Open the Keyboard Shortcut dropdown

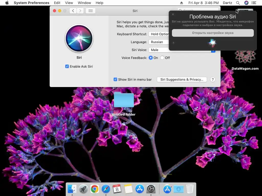click(x=159, y=34)
